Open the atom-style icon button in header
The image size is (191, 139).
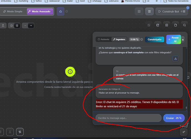(x=139, y=11)
